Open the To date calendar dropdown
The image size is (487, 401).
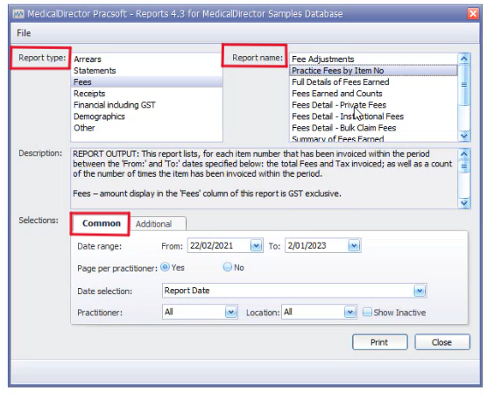354,246
